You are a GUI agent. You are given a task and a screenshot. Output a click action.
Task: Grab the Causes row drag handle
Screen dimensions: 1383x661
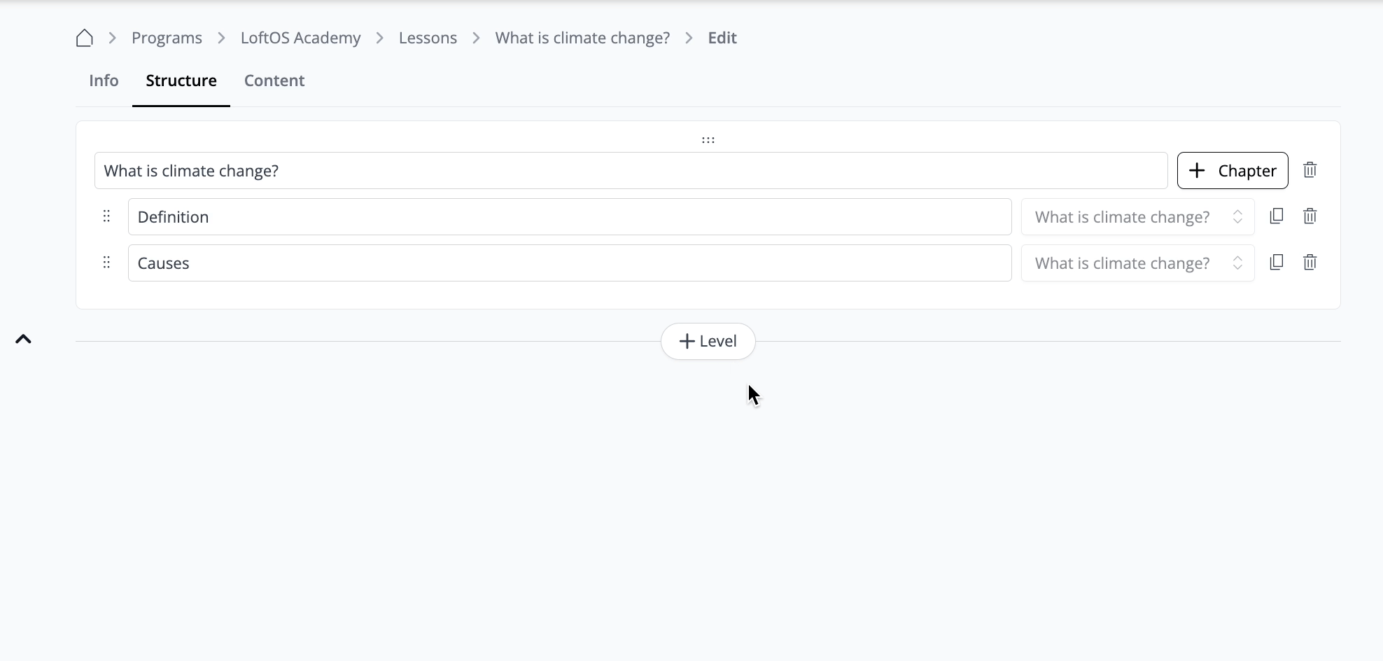click(106, 263)
